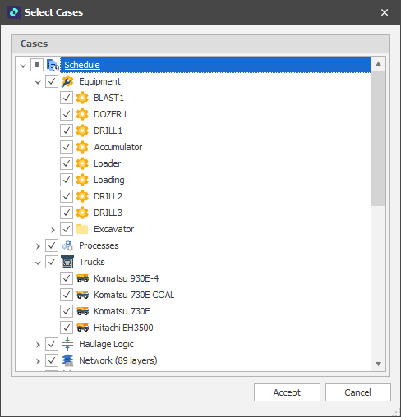The height and width of the screenshot is (417, 401).
Task: Expand the Processes node
Action: click(38, 246)
